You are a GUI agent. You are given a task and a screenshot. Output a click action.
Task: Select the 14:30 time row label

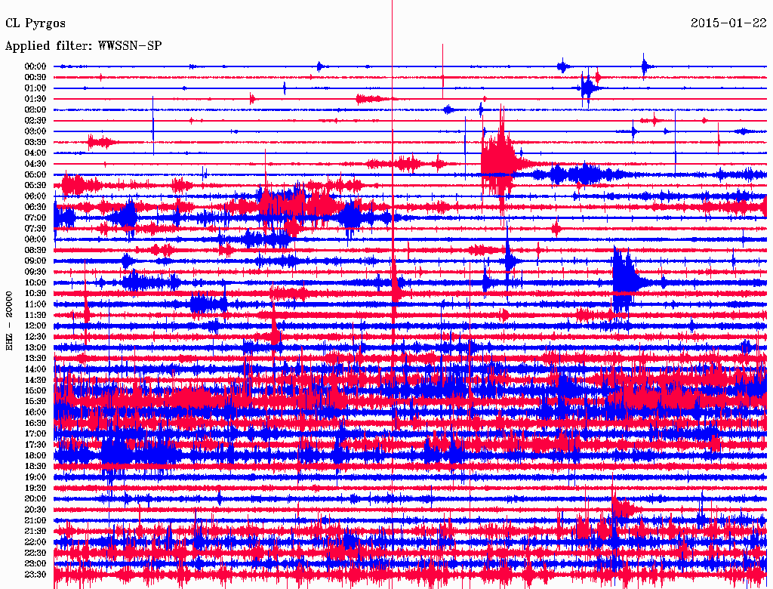35,381
